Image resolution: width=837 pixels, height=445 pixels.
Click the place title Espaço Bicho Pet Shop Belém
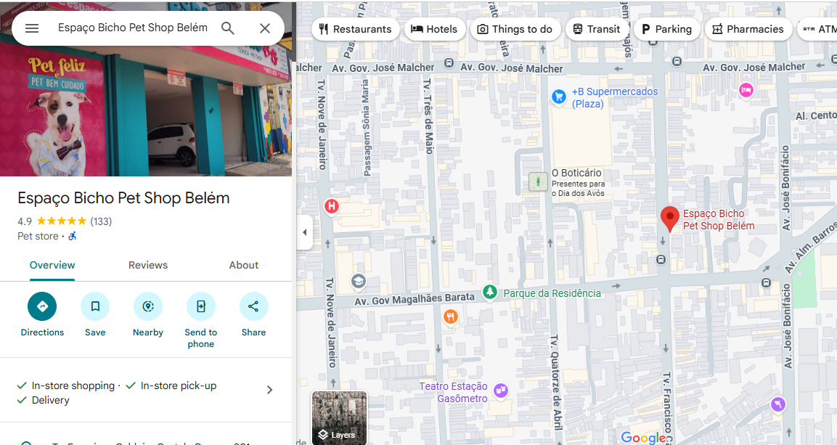pos(123,198)
